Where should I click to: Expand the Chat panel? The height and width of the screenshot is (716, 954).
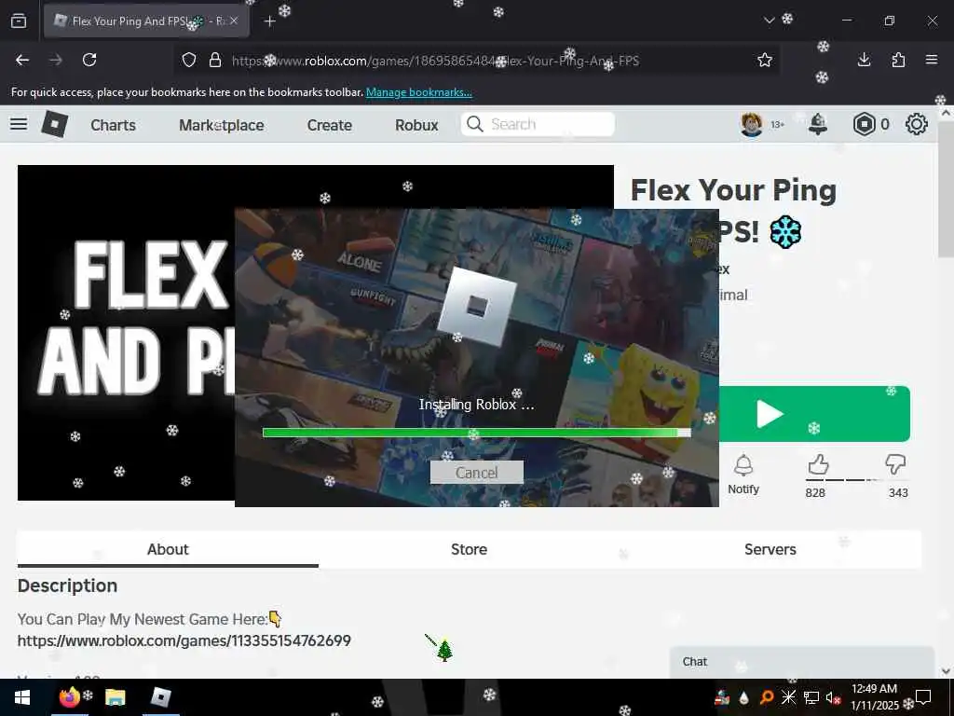[x=802, y=662]
